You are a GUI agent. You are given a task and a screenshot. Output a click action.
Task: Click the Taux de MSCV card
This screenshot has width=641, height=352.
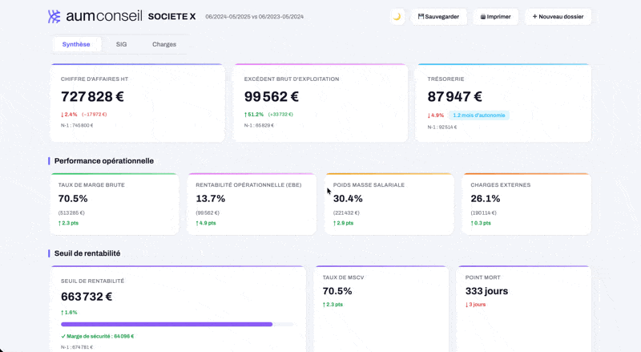tap(381, 309)
